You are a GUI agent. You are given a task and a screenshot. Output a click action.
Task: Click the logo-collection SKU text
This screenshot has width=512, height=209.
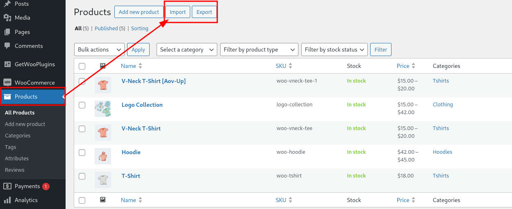[295, 104]
